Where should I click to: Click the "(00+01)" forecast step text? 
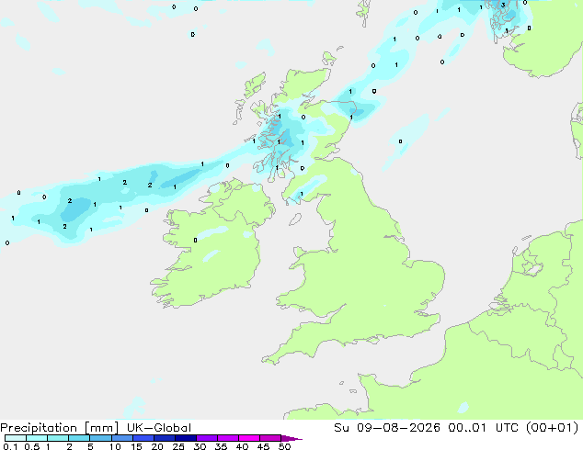553,427
